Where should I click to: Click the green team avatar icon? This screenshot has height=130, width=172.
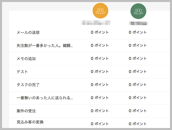tap(138, 11)
